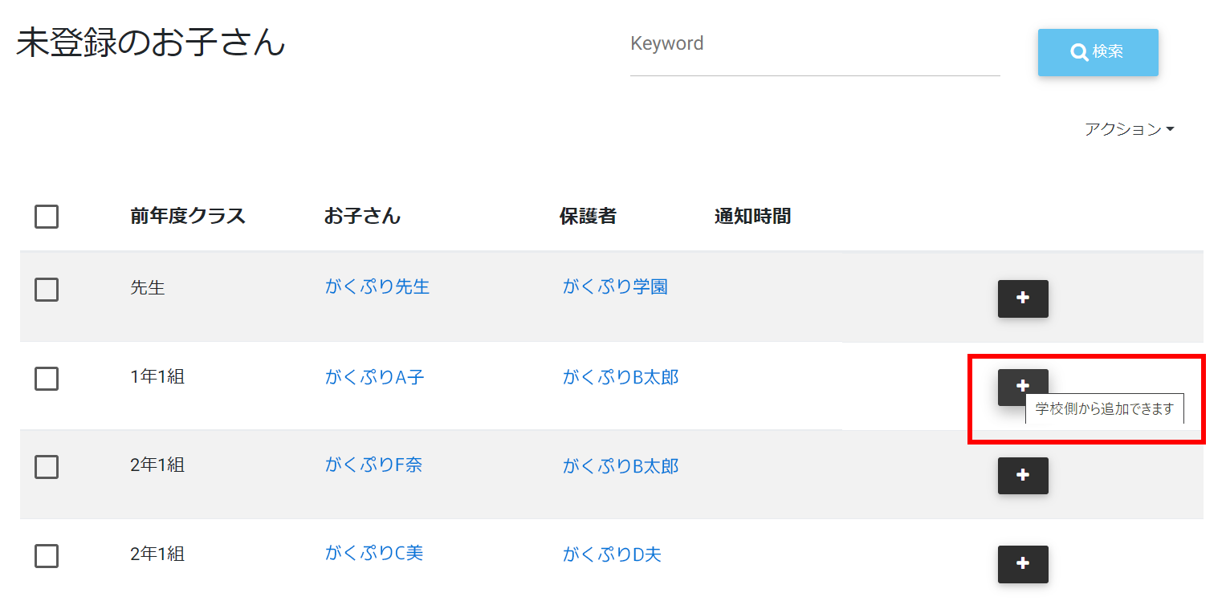The height and width of the screenshot is (605, 1226).
Task: Select the checkbox for the がくぷりF奈 row
Action: 47,466
